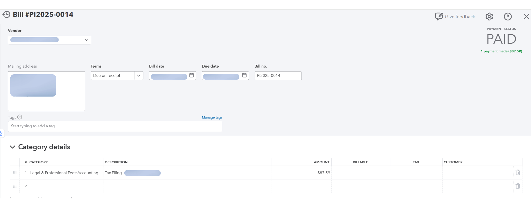Open the settings gear icon
This screenshot has width=531, height=207.
pos(489,17)
